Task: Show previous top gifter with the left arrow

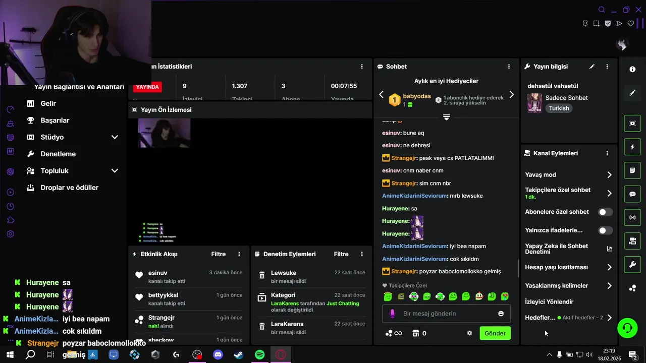Action: tap(382, 94)
